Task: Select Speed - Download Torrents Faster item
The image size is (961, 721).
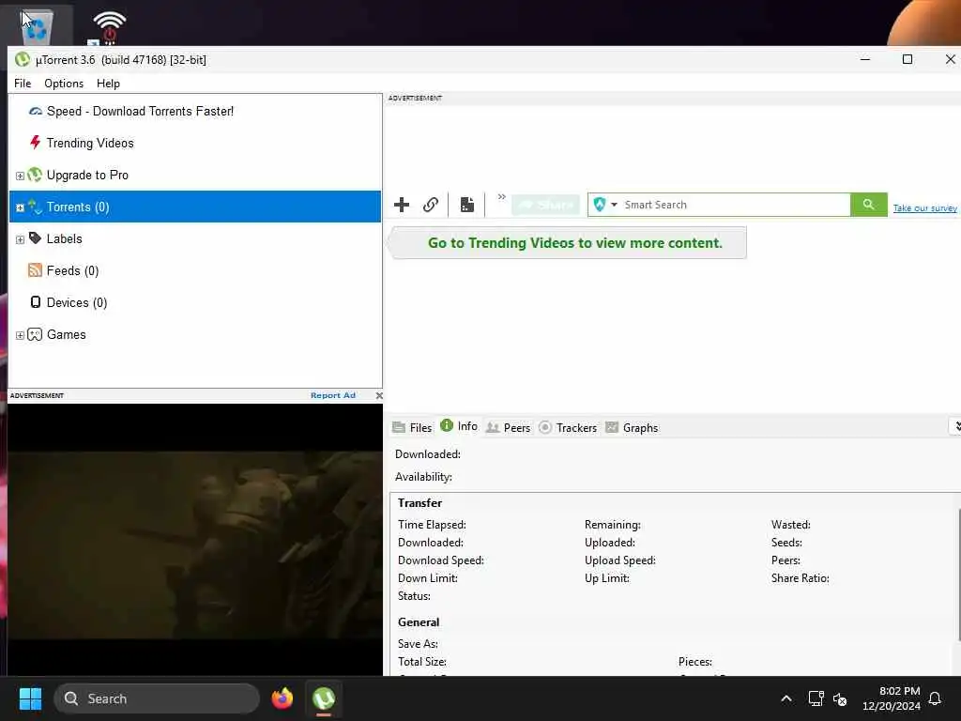Action: click(x=140, y=111)
